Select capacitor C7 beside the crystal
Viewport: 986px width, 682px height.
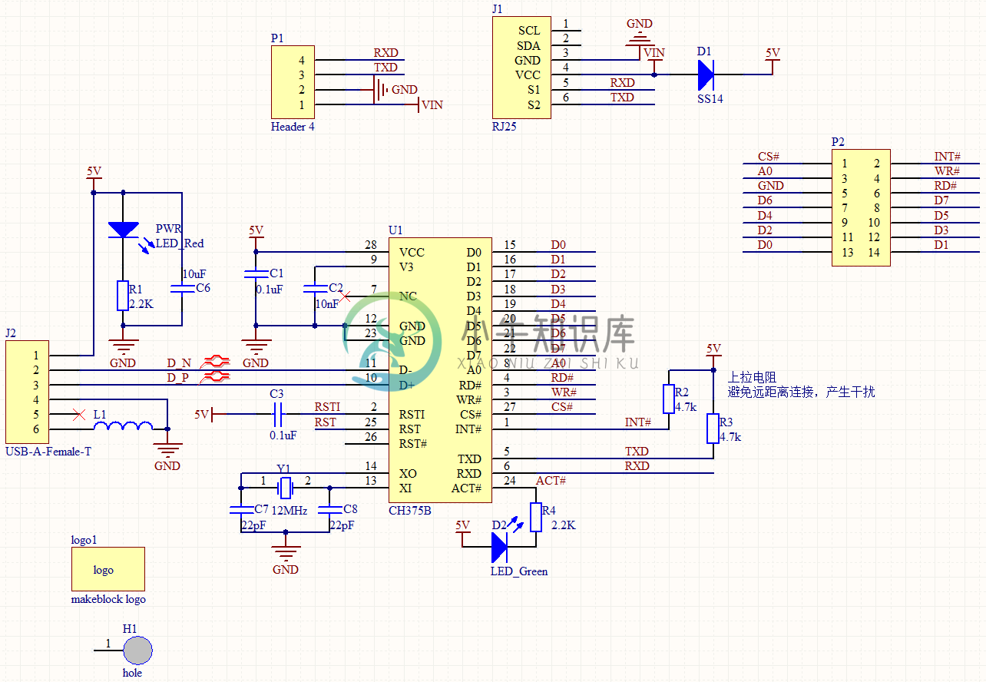tap(241, 510)
